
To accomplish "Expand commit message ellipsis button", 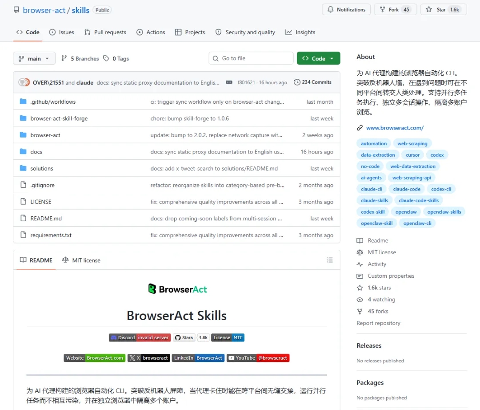I will [229, 82].
